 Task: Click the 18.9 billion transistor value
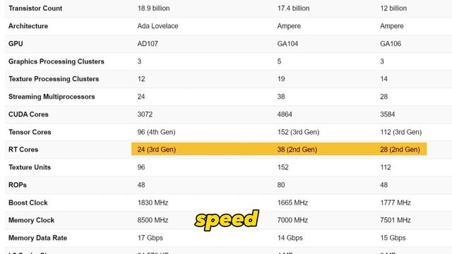(x=153, y=8)
